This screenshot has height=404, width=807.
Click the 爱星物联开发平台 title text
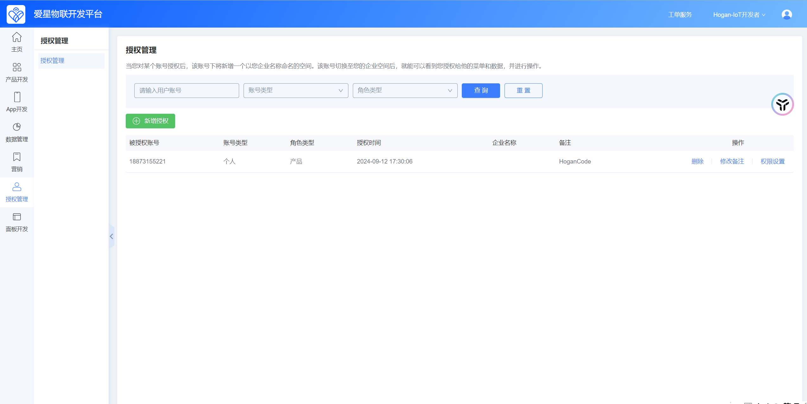pyautogui.click(x=68, y=14)
